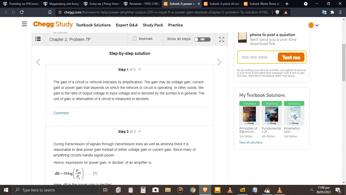Collapse Step 2 of 3

140,131
